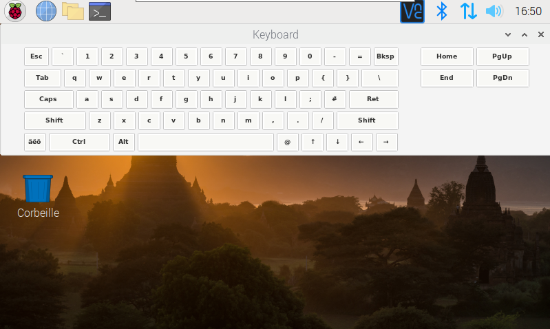550x329 pixels.
Task: Tap the p key
Action: pos(298,78)
